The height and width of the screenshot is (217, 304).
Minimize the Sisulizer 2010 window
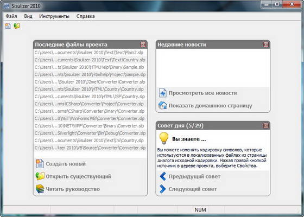click(267, 4)
